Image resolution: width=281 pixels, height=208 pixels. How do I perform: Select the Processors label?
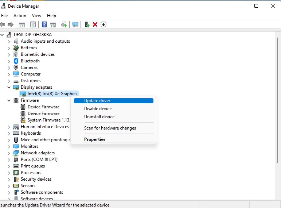click(31, 173)
